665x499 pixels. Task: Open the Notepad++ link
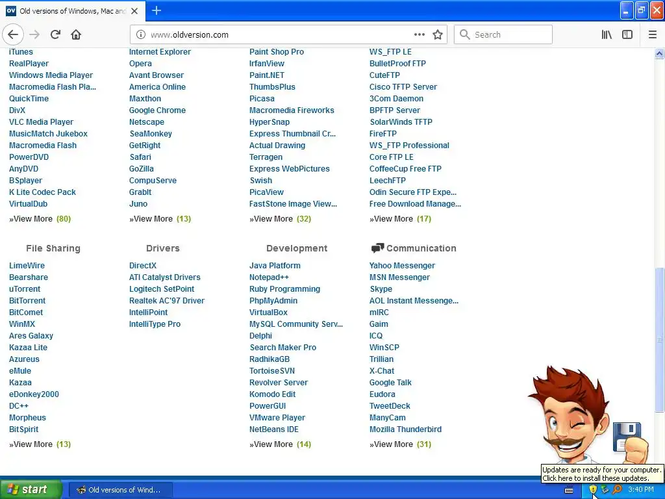tap(269, 277)
